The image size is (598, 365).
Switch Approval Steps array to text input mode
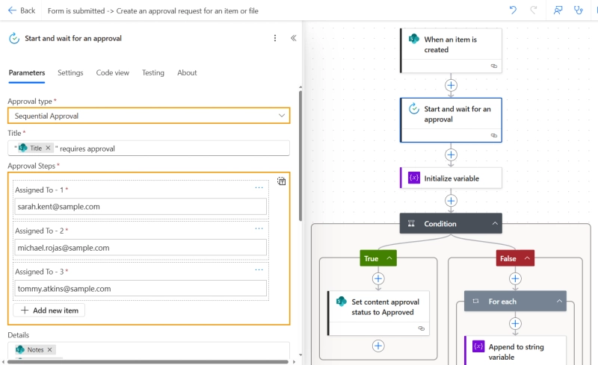click(281, 181)
